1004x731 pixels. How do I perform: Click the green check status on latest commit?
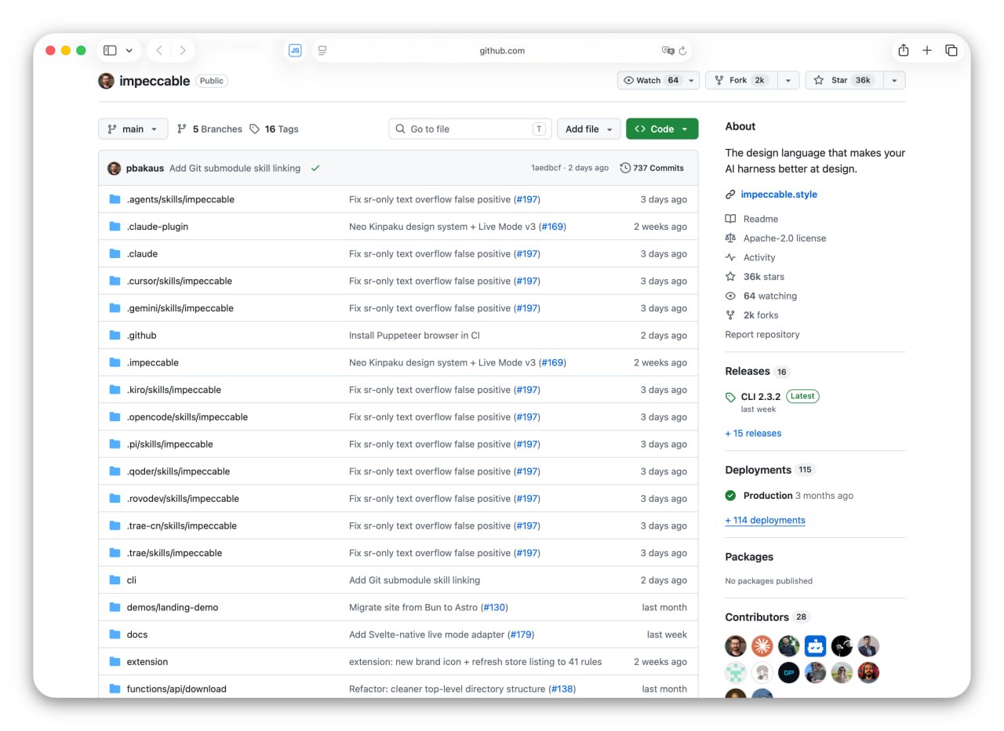315,168
